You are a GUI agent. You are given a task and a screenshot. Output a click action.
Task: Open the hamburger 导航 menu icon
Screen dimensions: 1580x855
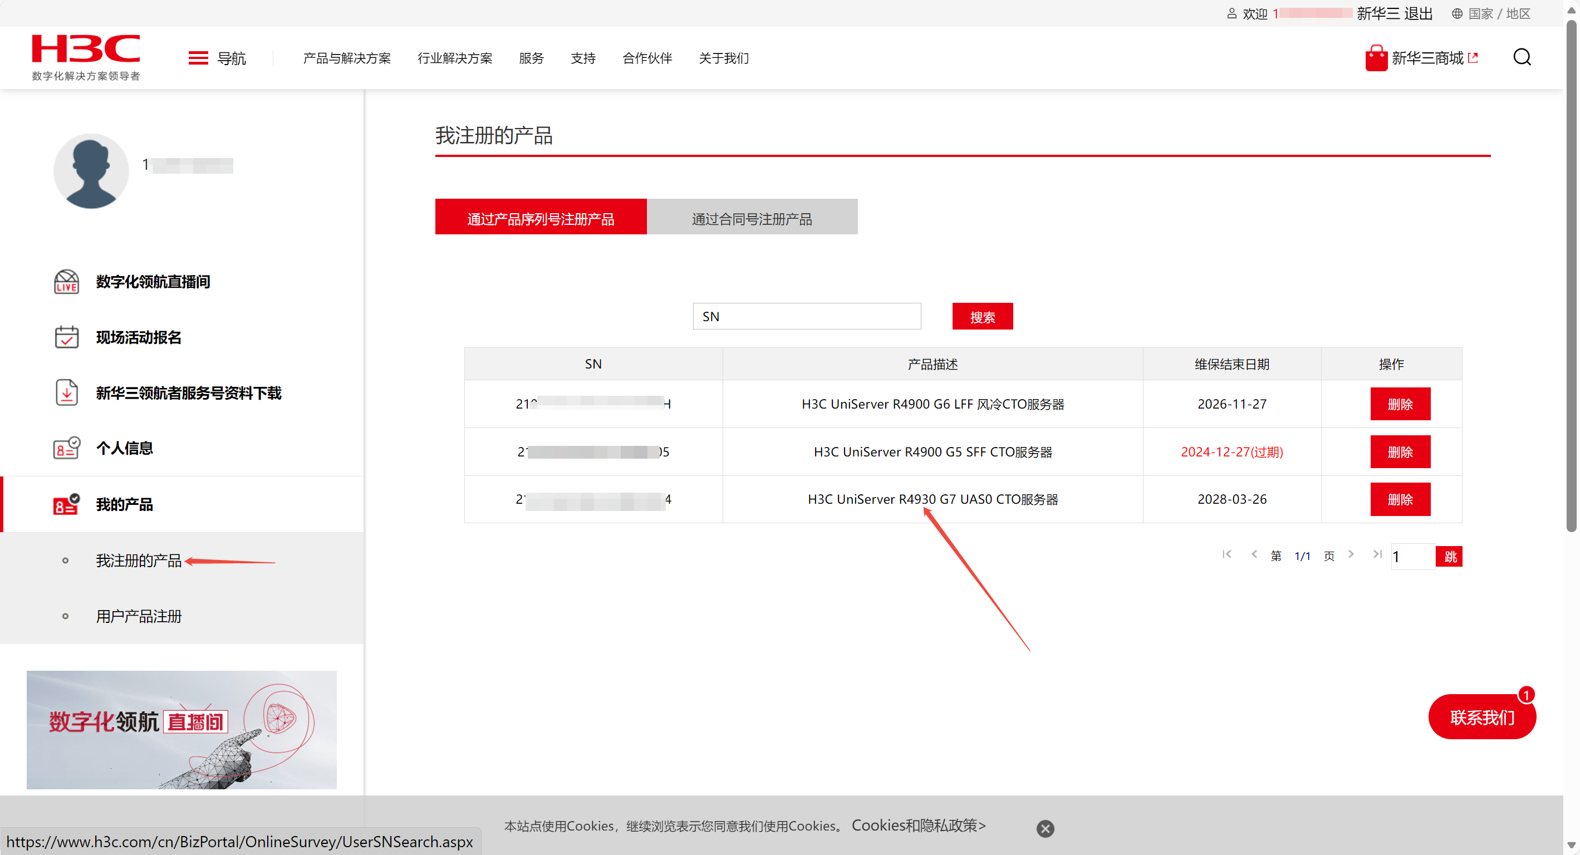(198, 58)
